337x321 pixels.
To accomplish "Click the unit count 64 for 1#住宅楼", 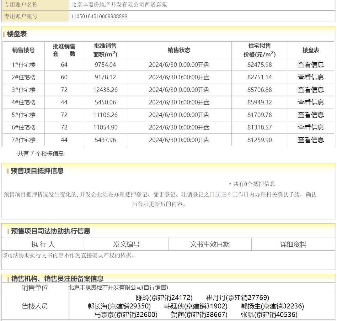I will [x=64, y=65].
